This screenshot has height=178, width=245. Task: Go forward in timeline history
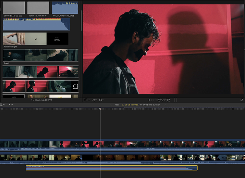tap(165, 105)
